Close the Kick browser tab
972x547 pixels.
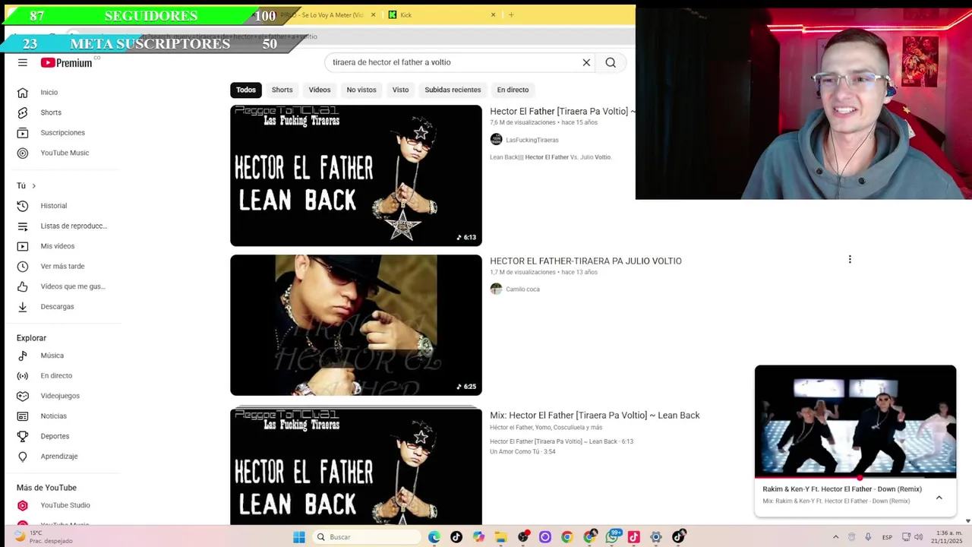(x=493, y=14)
